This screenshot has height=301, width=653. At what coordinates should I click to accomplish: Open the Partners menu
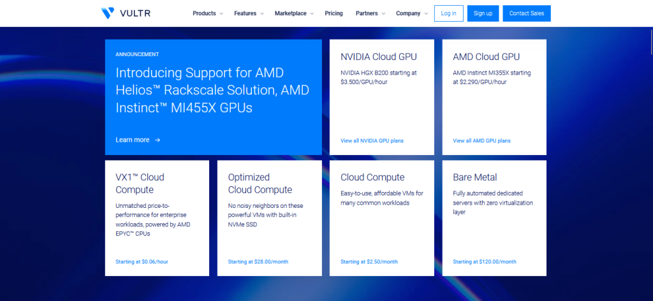(x=367, y=13)
